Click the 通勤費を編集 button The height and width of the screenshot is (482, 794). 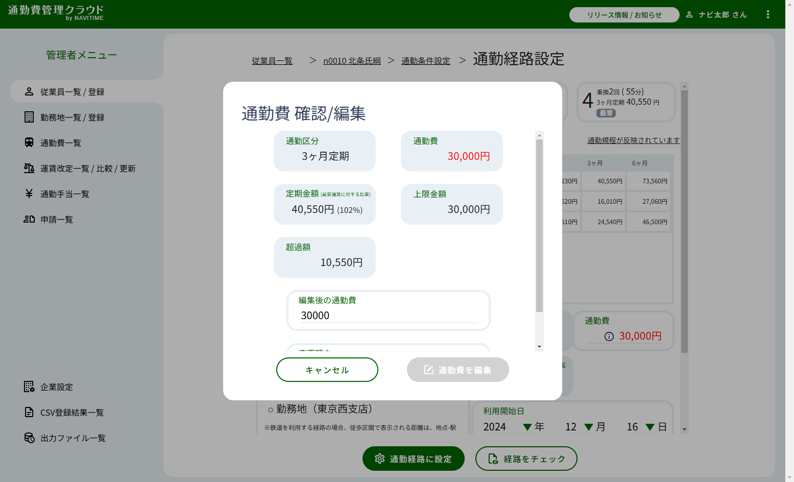click(x=458, y=370)
